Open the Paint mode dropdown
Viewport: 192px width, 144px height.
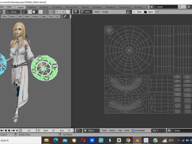point(86,12)
